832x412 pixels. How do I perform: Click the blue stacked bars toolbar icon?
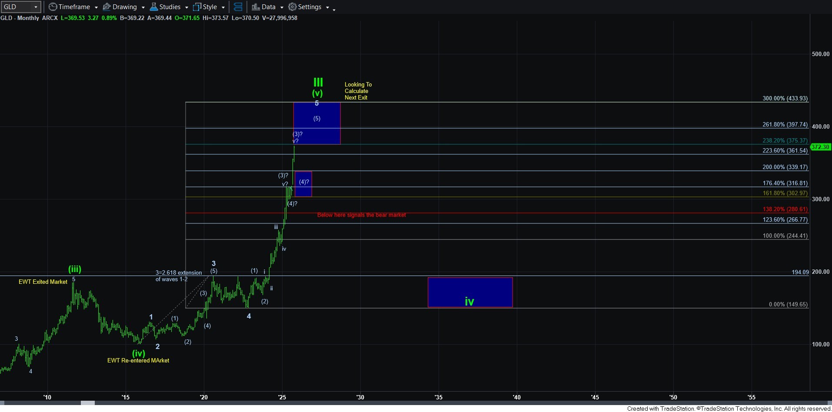[x=238, y=7]
